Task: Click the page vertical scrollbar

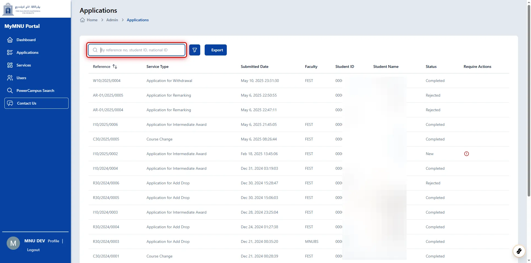Action: 529,101
